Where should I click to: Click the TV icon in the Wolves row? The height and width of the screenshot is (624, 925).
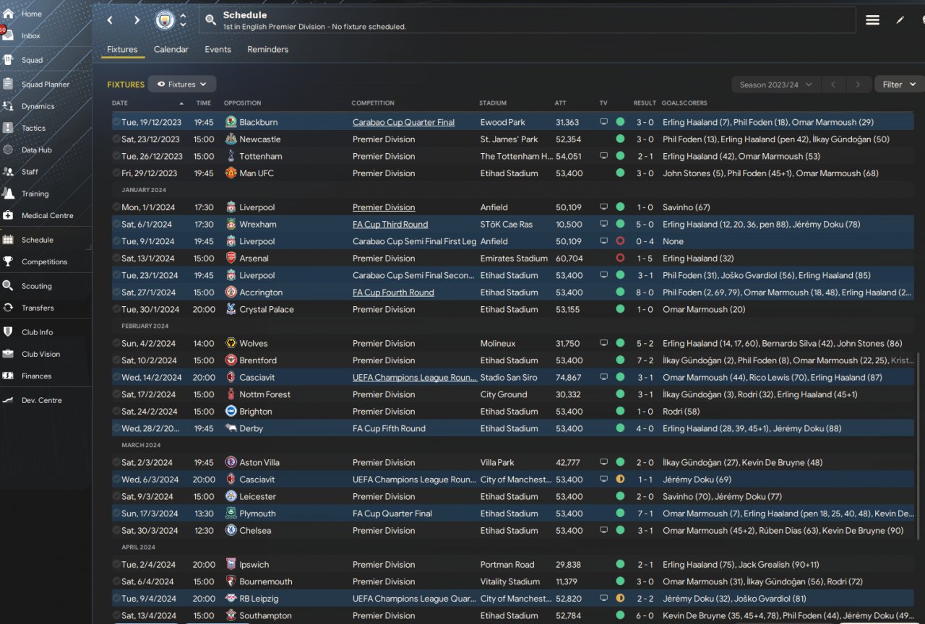tap(603, 344)
